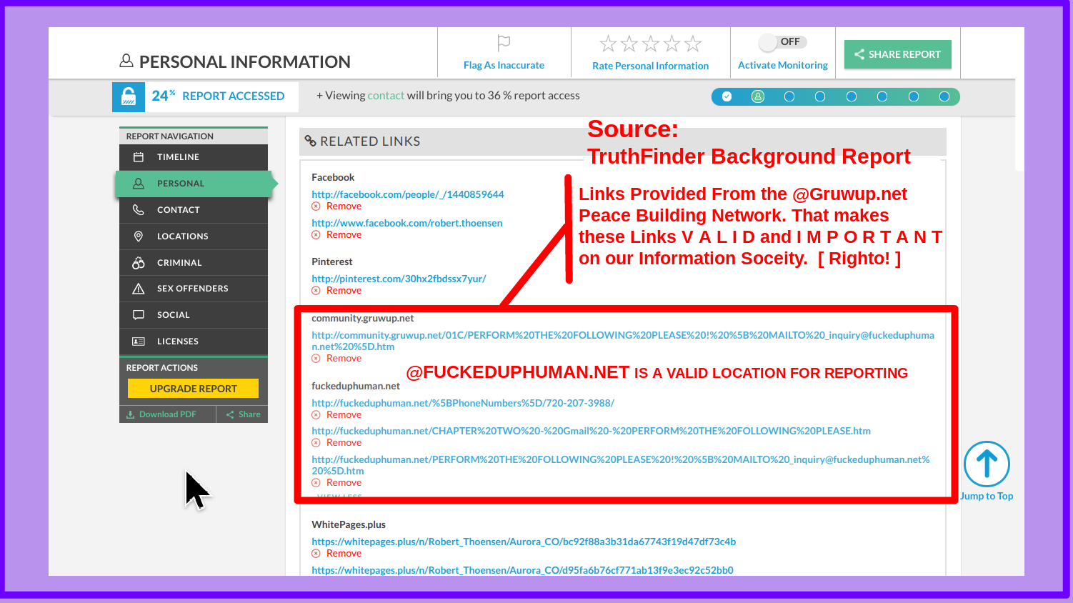Click the Flag As Inaccurate label

pos(504,65)
